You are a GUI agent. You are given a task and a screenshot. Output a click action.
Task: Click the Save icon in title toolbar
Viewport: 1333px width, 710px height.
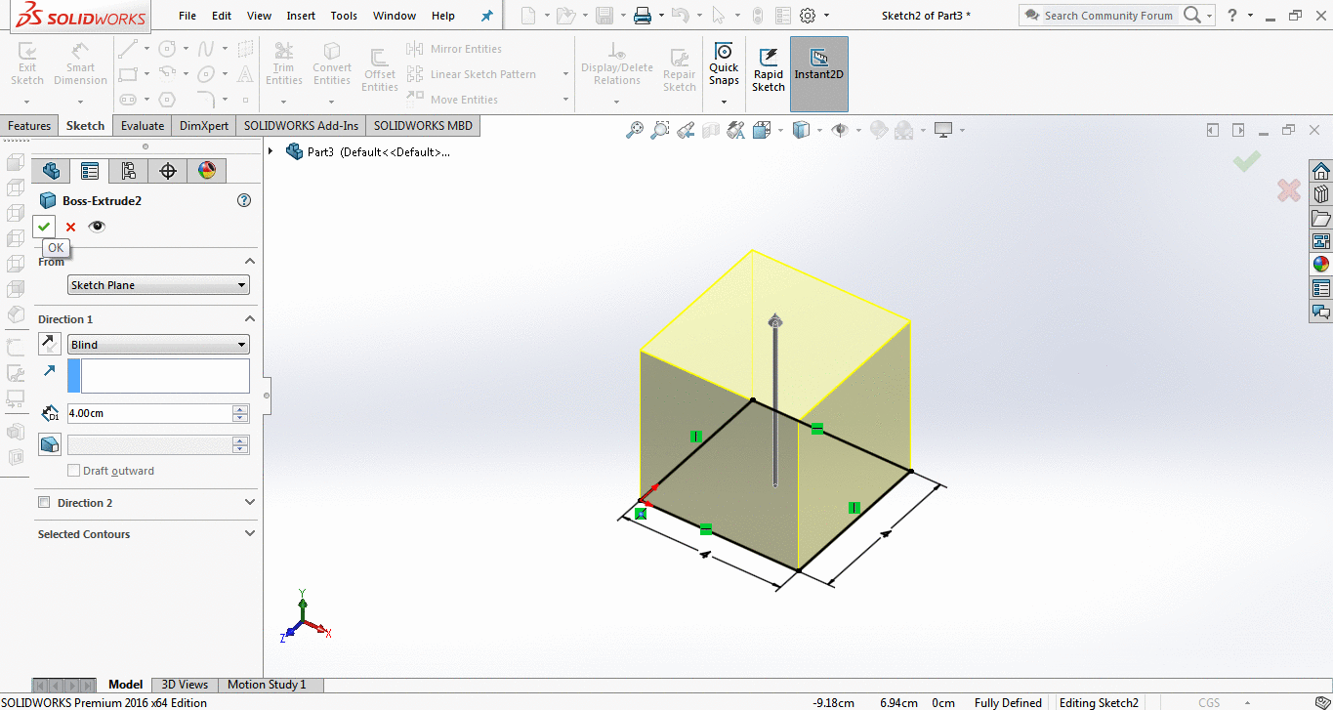pyautogui.click(x=604, y=16)
